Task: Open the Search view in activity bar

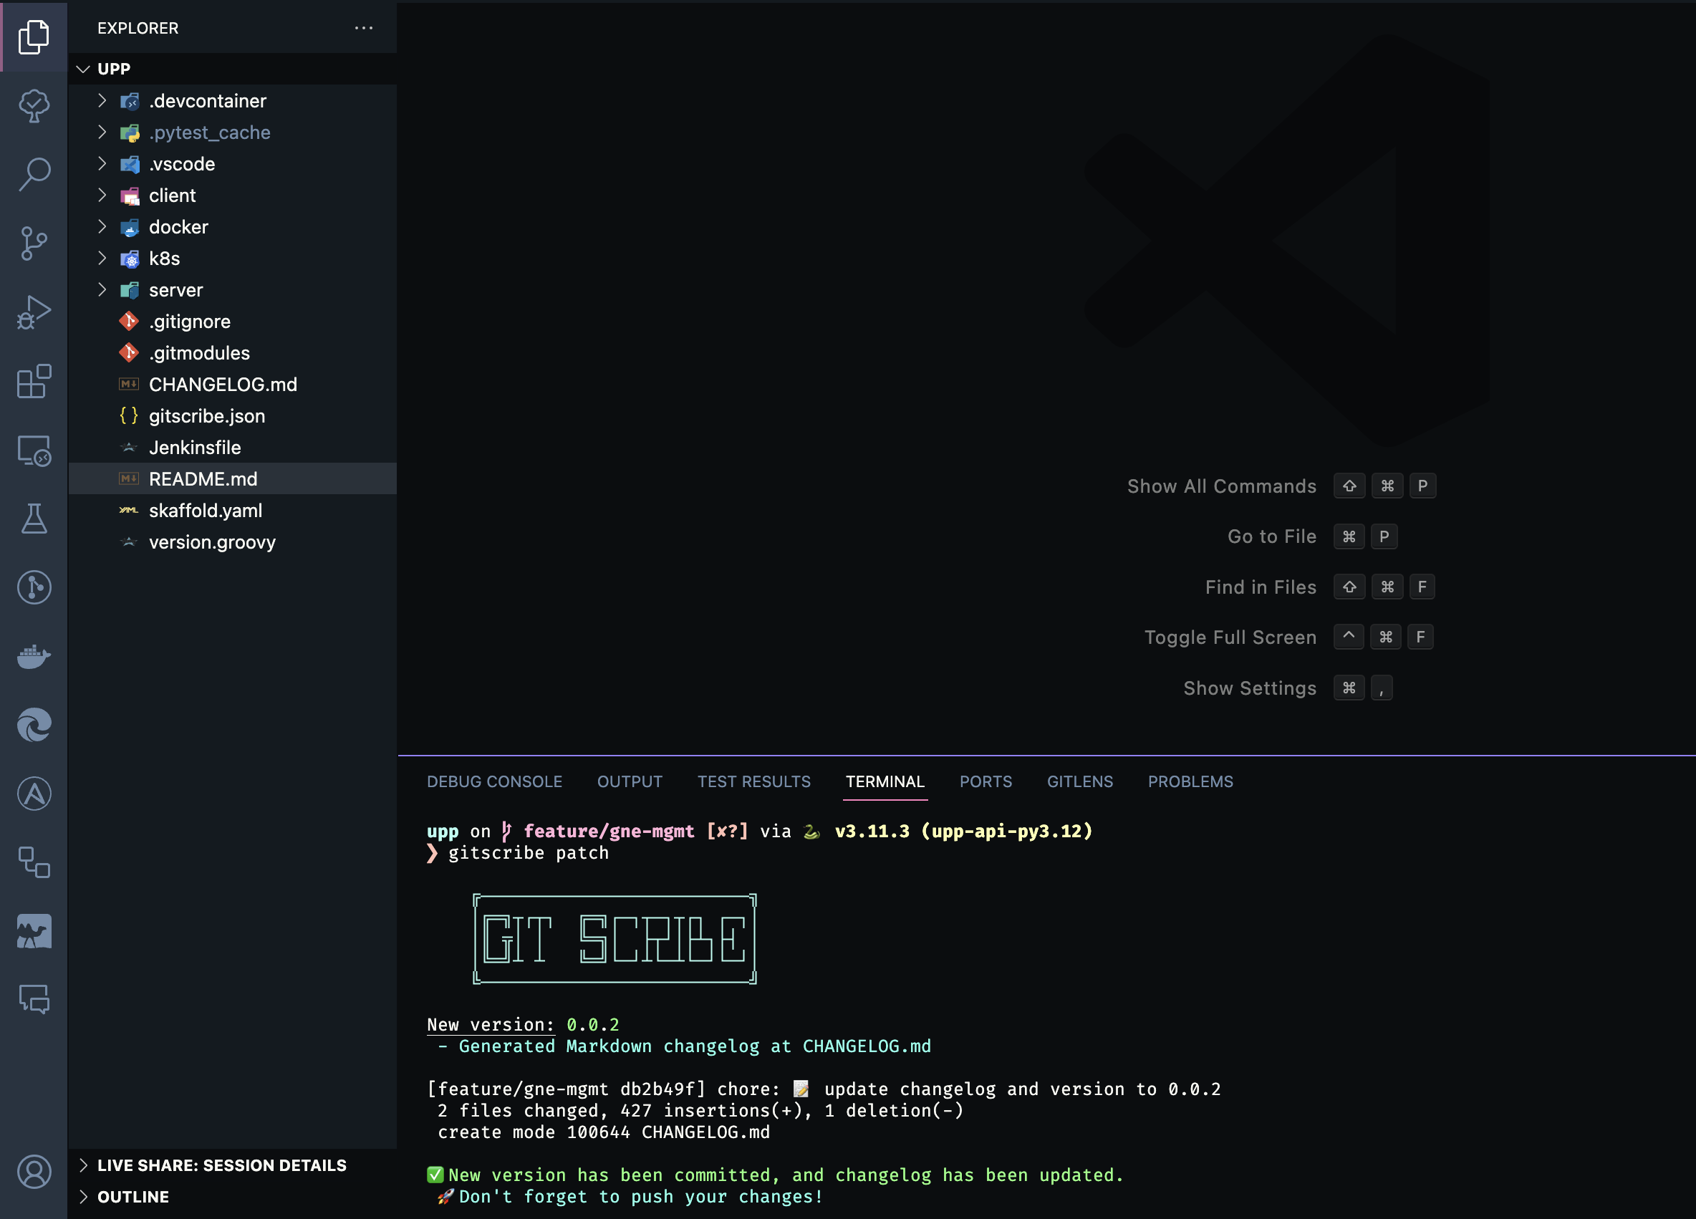Action: 34,174
